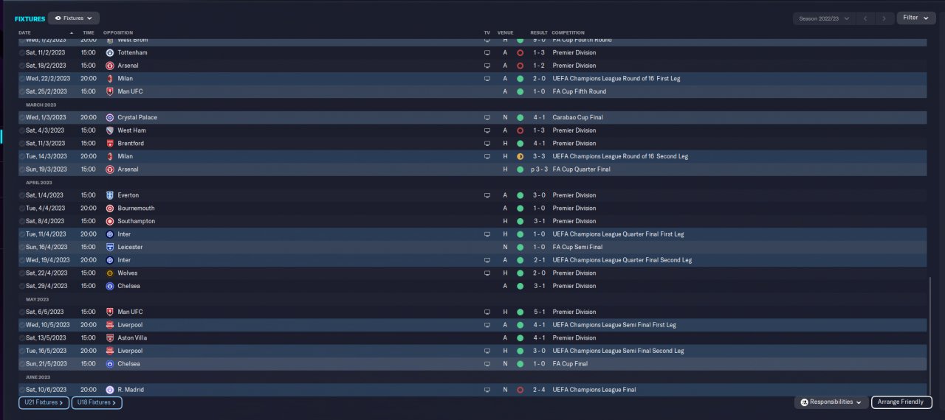This screenshot has width=945, height=420.
Task: Click the Bournemouth club badge
Action: tap(110, 209)
